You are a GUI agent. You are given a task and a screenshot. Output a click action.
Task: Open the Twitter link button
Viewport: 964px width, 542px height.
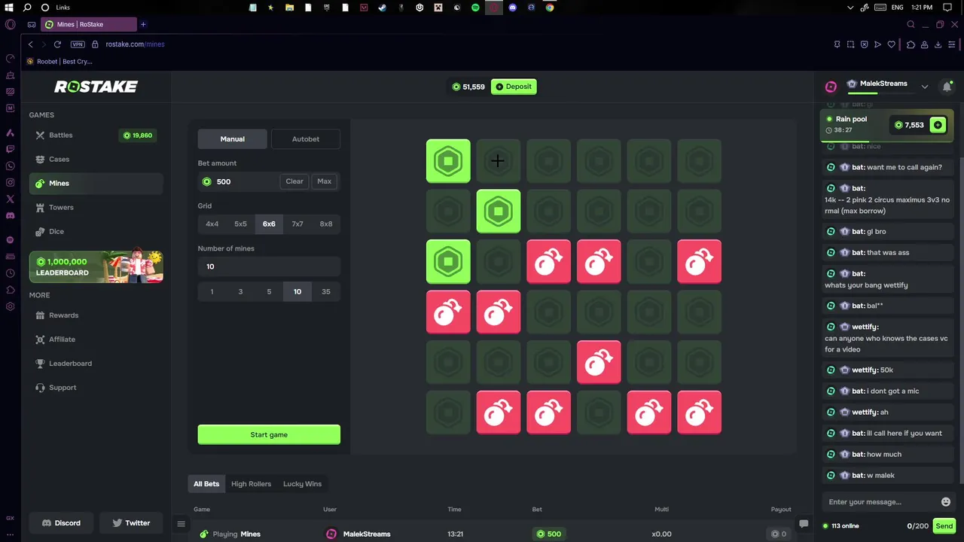[131, 523]
